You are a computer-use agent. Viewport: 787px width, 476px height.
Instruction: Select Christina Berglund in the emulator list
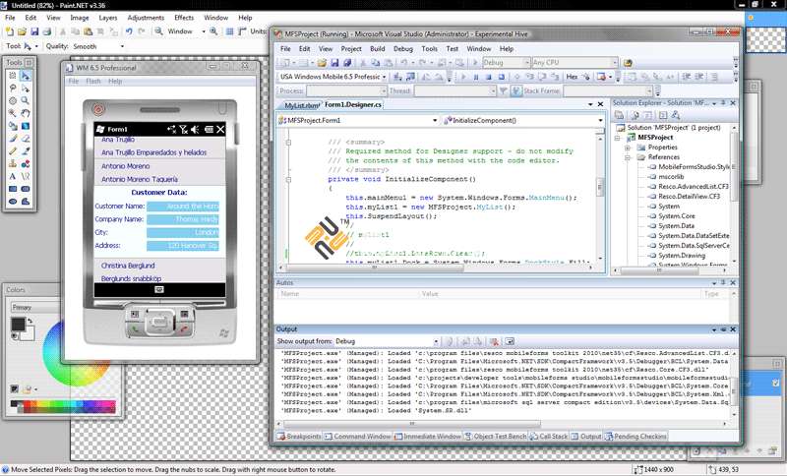126,266
